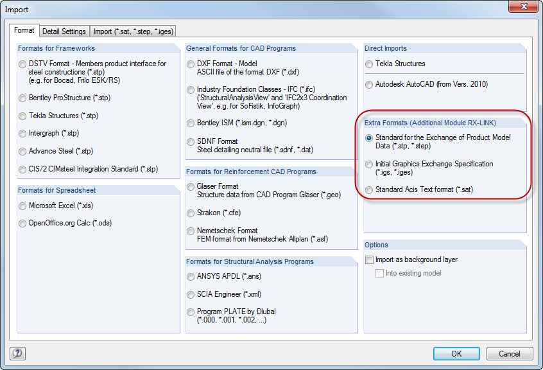This screenshot has height=370, width=543.
Task: Choose Industry Foundation Classes IFC format
Action: (x=190, y=90)
